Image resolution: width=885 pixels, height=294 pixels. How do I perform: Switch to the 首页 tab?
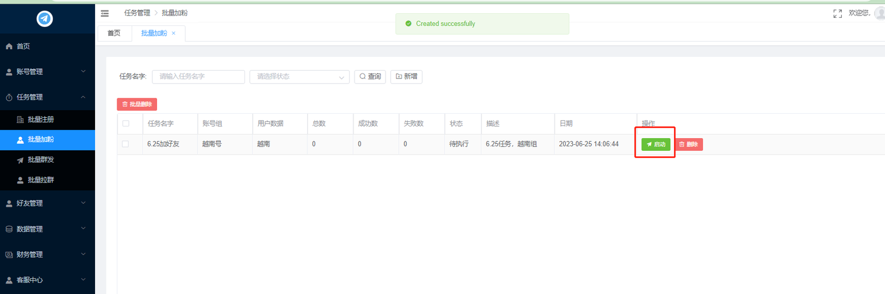(x=114, y=33)
